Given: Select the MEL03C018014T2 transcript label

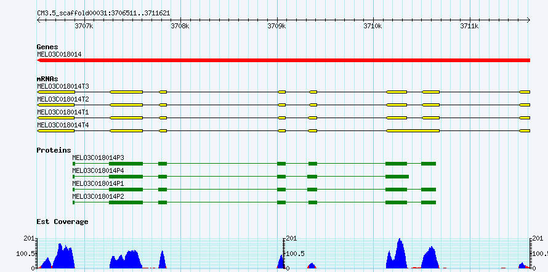Looking at the screenshot, I should (63, 99).
